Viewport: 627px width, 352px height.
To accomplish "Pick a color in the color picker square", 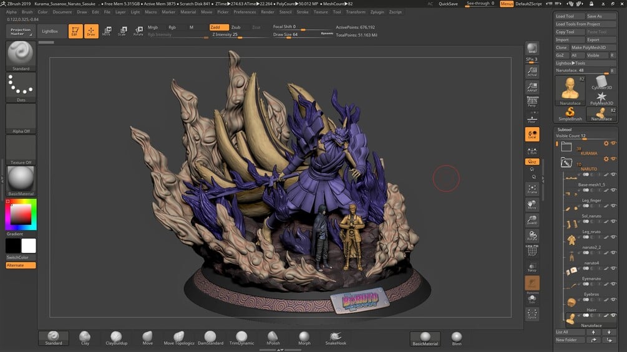I will 21,214.
